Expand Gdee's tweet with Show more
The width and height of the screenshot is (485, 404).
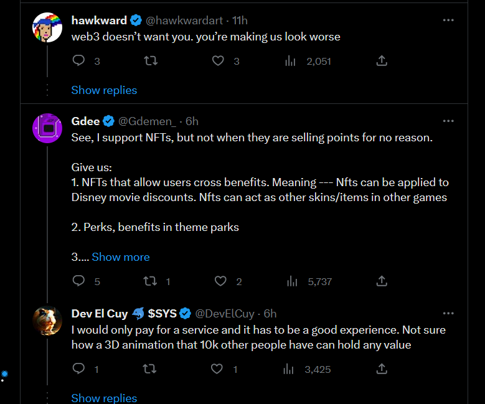point(121,257)
